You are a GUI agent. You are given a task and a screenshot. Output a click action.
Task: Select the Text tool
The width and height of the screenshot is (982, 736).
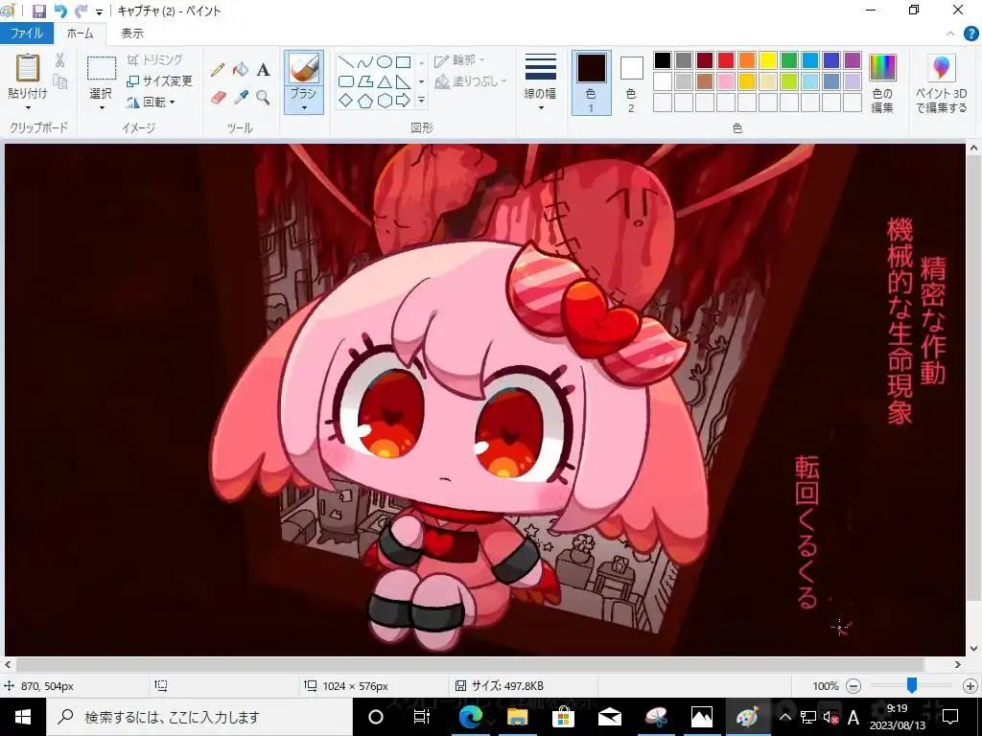coord(263,69)
